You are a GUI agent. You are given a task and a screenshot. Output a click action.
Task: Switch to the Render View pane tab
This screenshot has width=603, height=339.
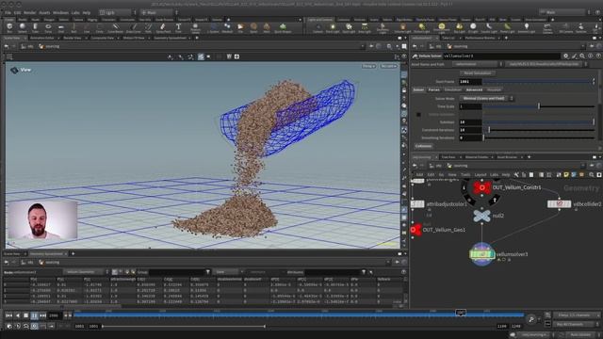73,38
